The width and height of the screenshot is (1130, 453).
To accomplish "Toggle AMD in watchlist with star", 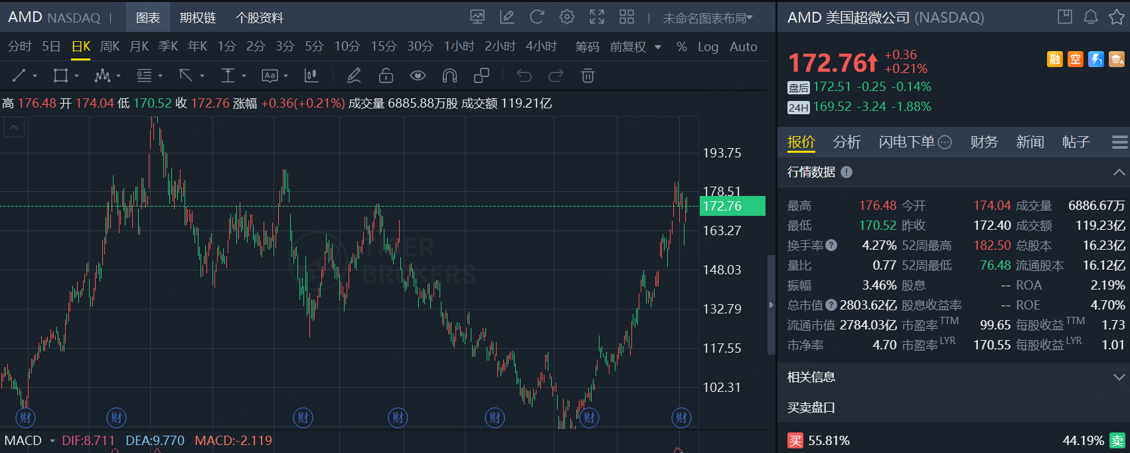I will (x=1117, y=17).
